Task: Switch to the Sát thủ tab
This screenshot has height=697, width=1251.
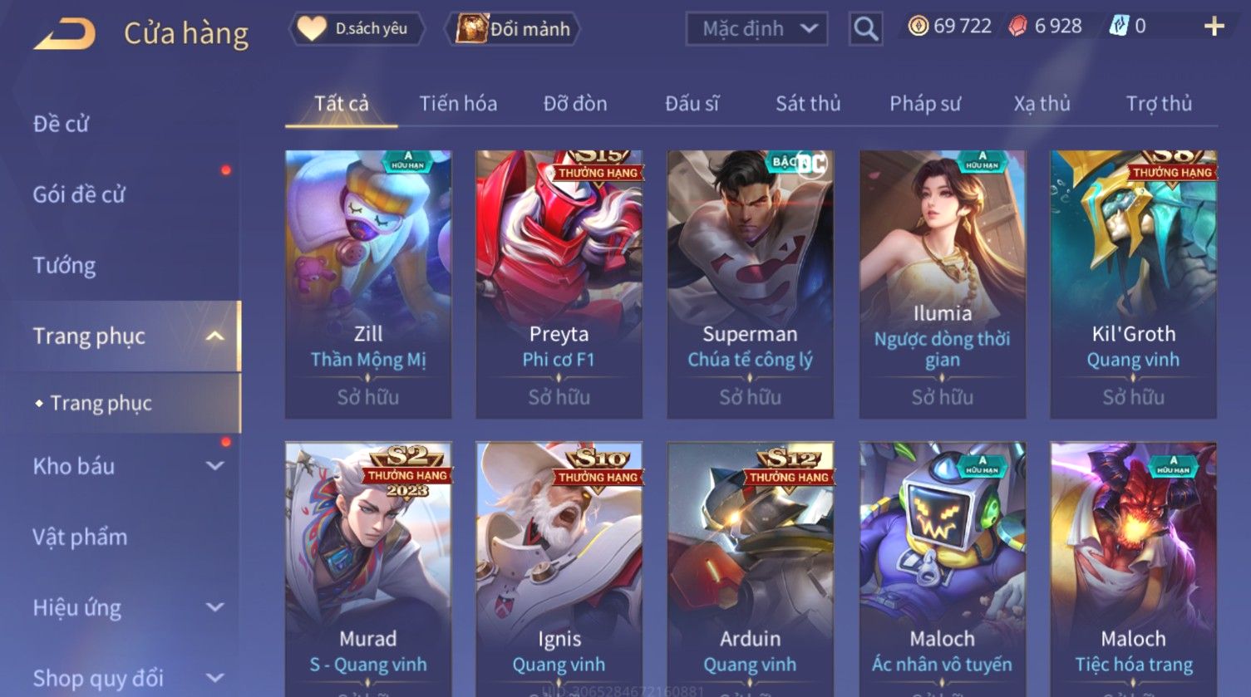Action: pos(808,104)
